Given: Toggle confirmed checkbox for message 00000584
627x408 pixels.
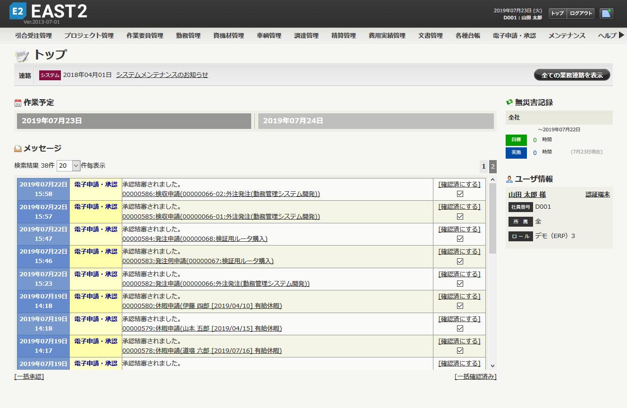Looking at the screenshot, I should click(x=460, y=238).
